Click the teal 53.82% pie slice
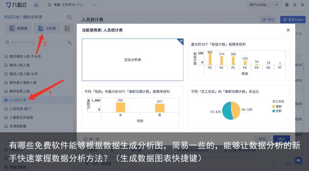Screen dimensions: 309x171 tap(227, 111)
